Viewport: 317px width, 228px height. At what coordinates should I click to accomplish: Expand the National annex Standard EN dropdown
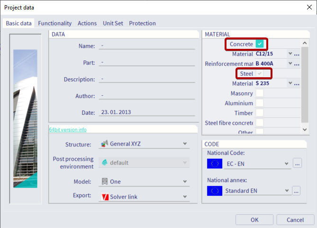coord(287,191)
